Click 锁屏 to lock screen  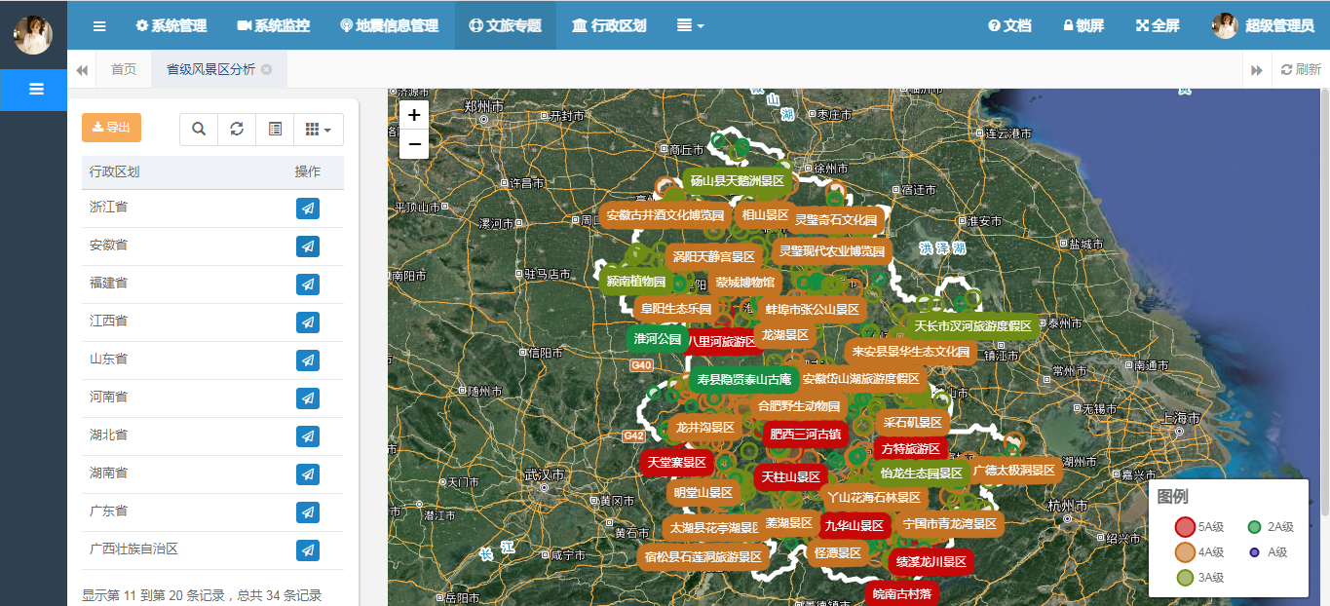[x=1083, y=25]
